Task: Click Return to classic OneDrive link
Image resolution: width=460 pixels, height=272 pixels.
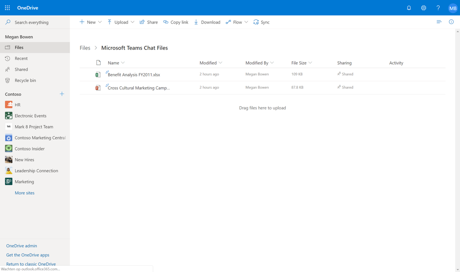Action: click(x=31, y=264)
